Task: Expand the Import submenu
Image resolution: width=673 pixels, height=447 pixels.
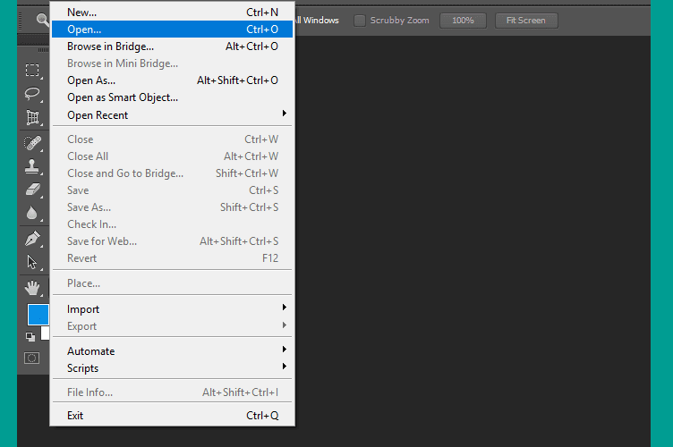Action: tap(172, 309)
